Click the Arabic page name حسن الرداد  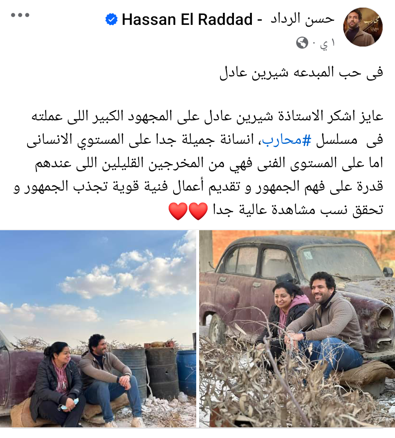click(302, 19)
